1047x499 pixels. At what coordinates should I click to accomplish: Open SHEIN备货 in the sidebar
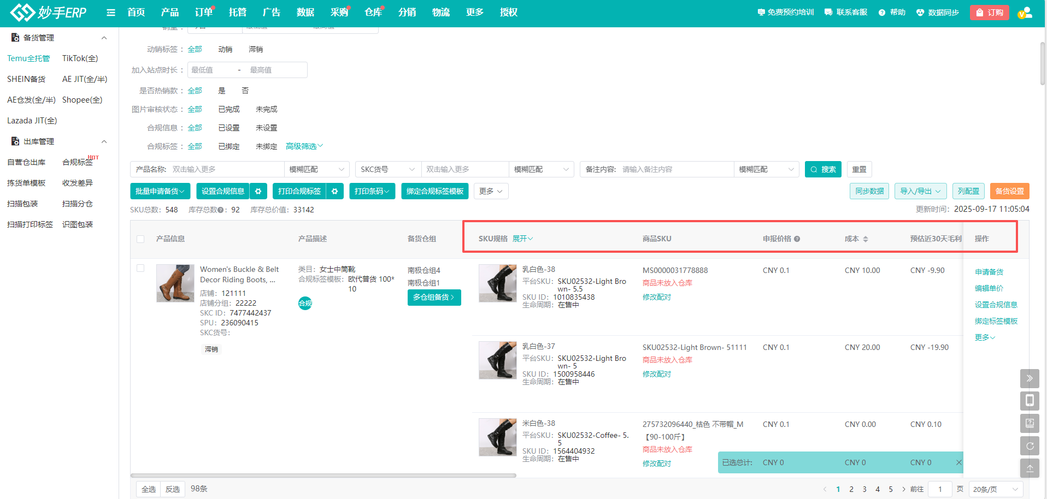tap(26, 79)
